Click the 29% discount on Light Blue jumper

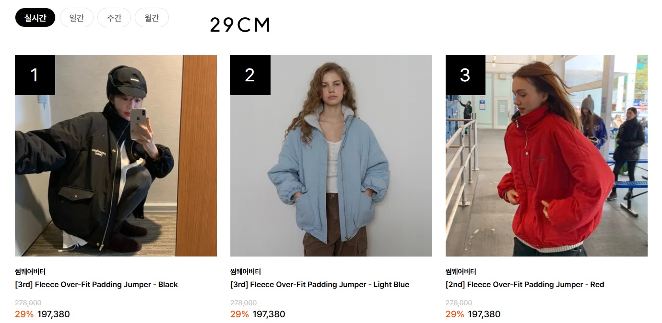pyautogui.click(x=239, y=314)
